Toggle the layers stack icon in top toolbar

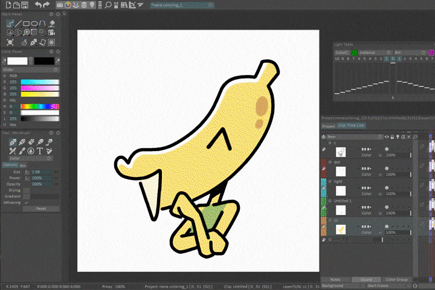tap(84, 5)
